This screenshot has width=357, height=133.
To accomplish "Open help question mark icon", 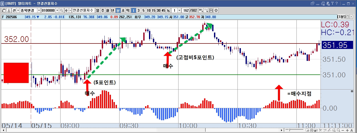I will 337,3.
